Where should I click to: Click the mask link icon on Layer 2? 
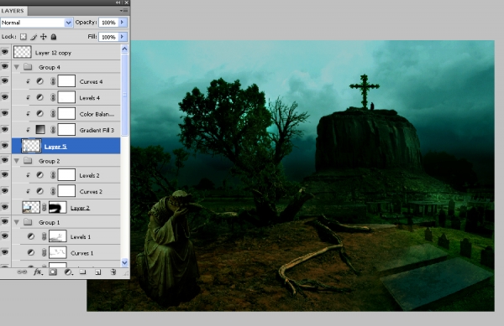[45, 207]
